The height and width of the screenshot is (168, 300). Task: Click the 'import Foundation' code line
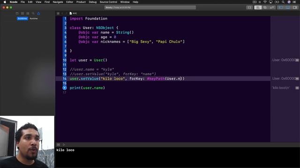(x=89, y=19)
